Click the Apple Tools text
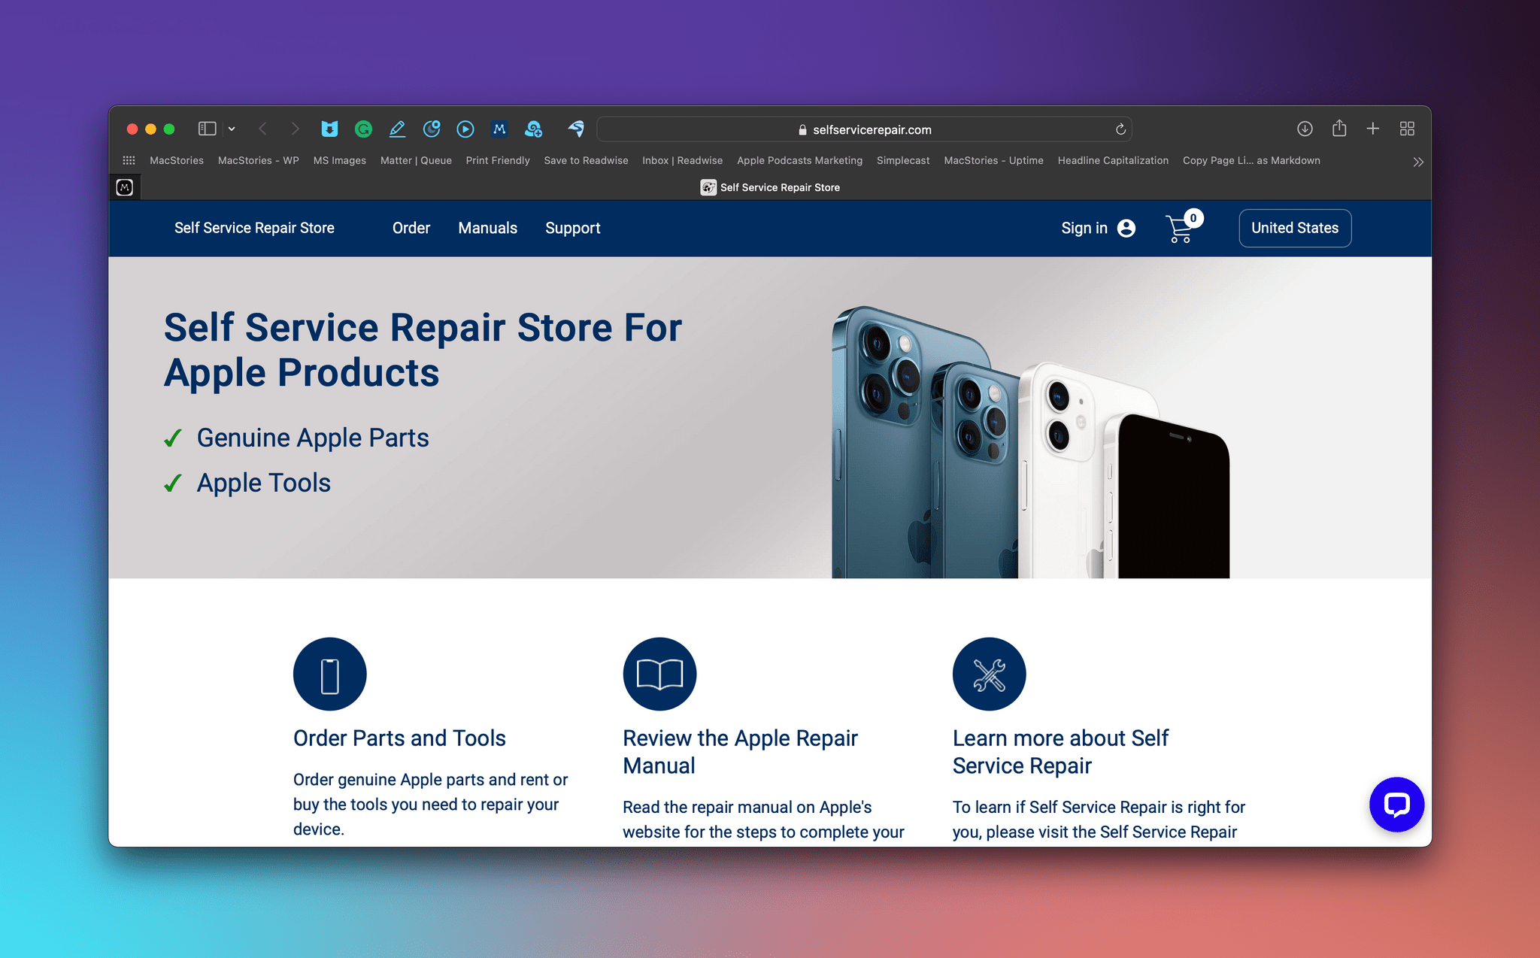Screen dimensions: 1540x958 click(x=264, y=483)
